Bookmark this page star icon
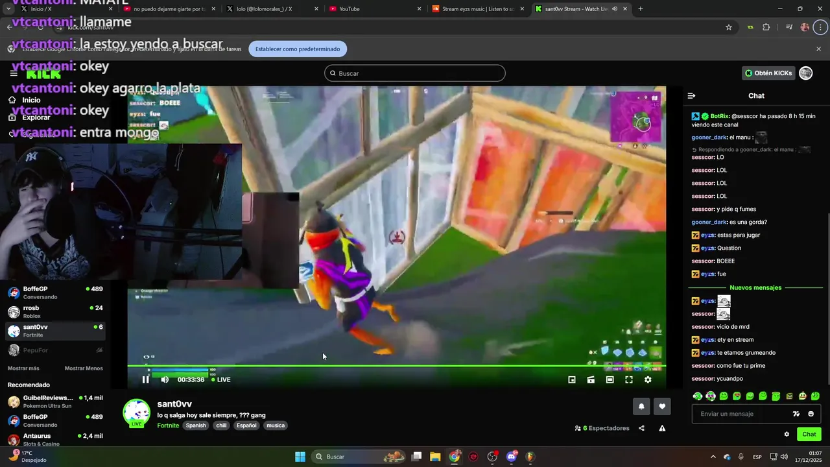This screenshot has height=467, width=830. (729, 27)
